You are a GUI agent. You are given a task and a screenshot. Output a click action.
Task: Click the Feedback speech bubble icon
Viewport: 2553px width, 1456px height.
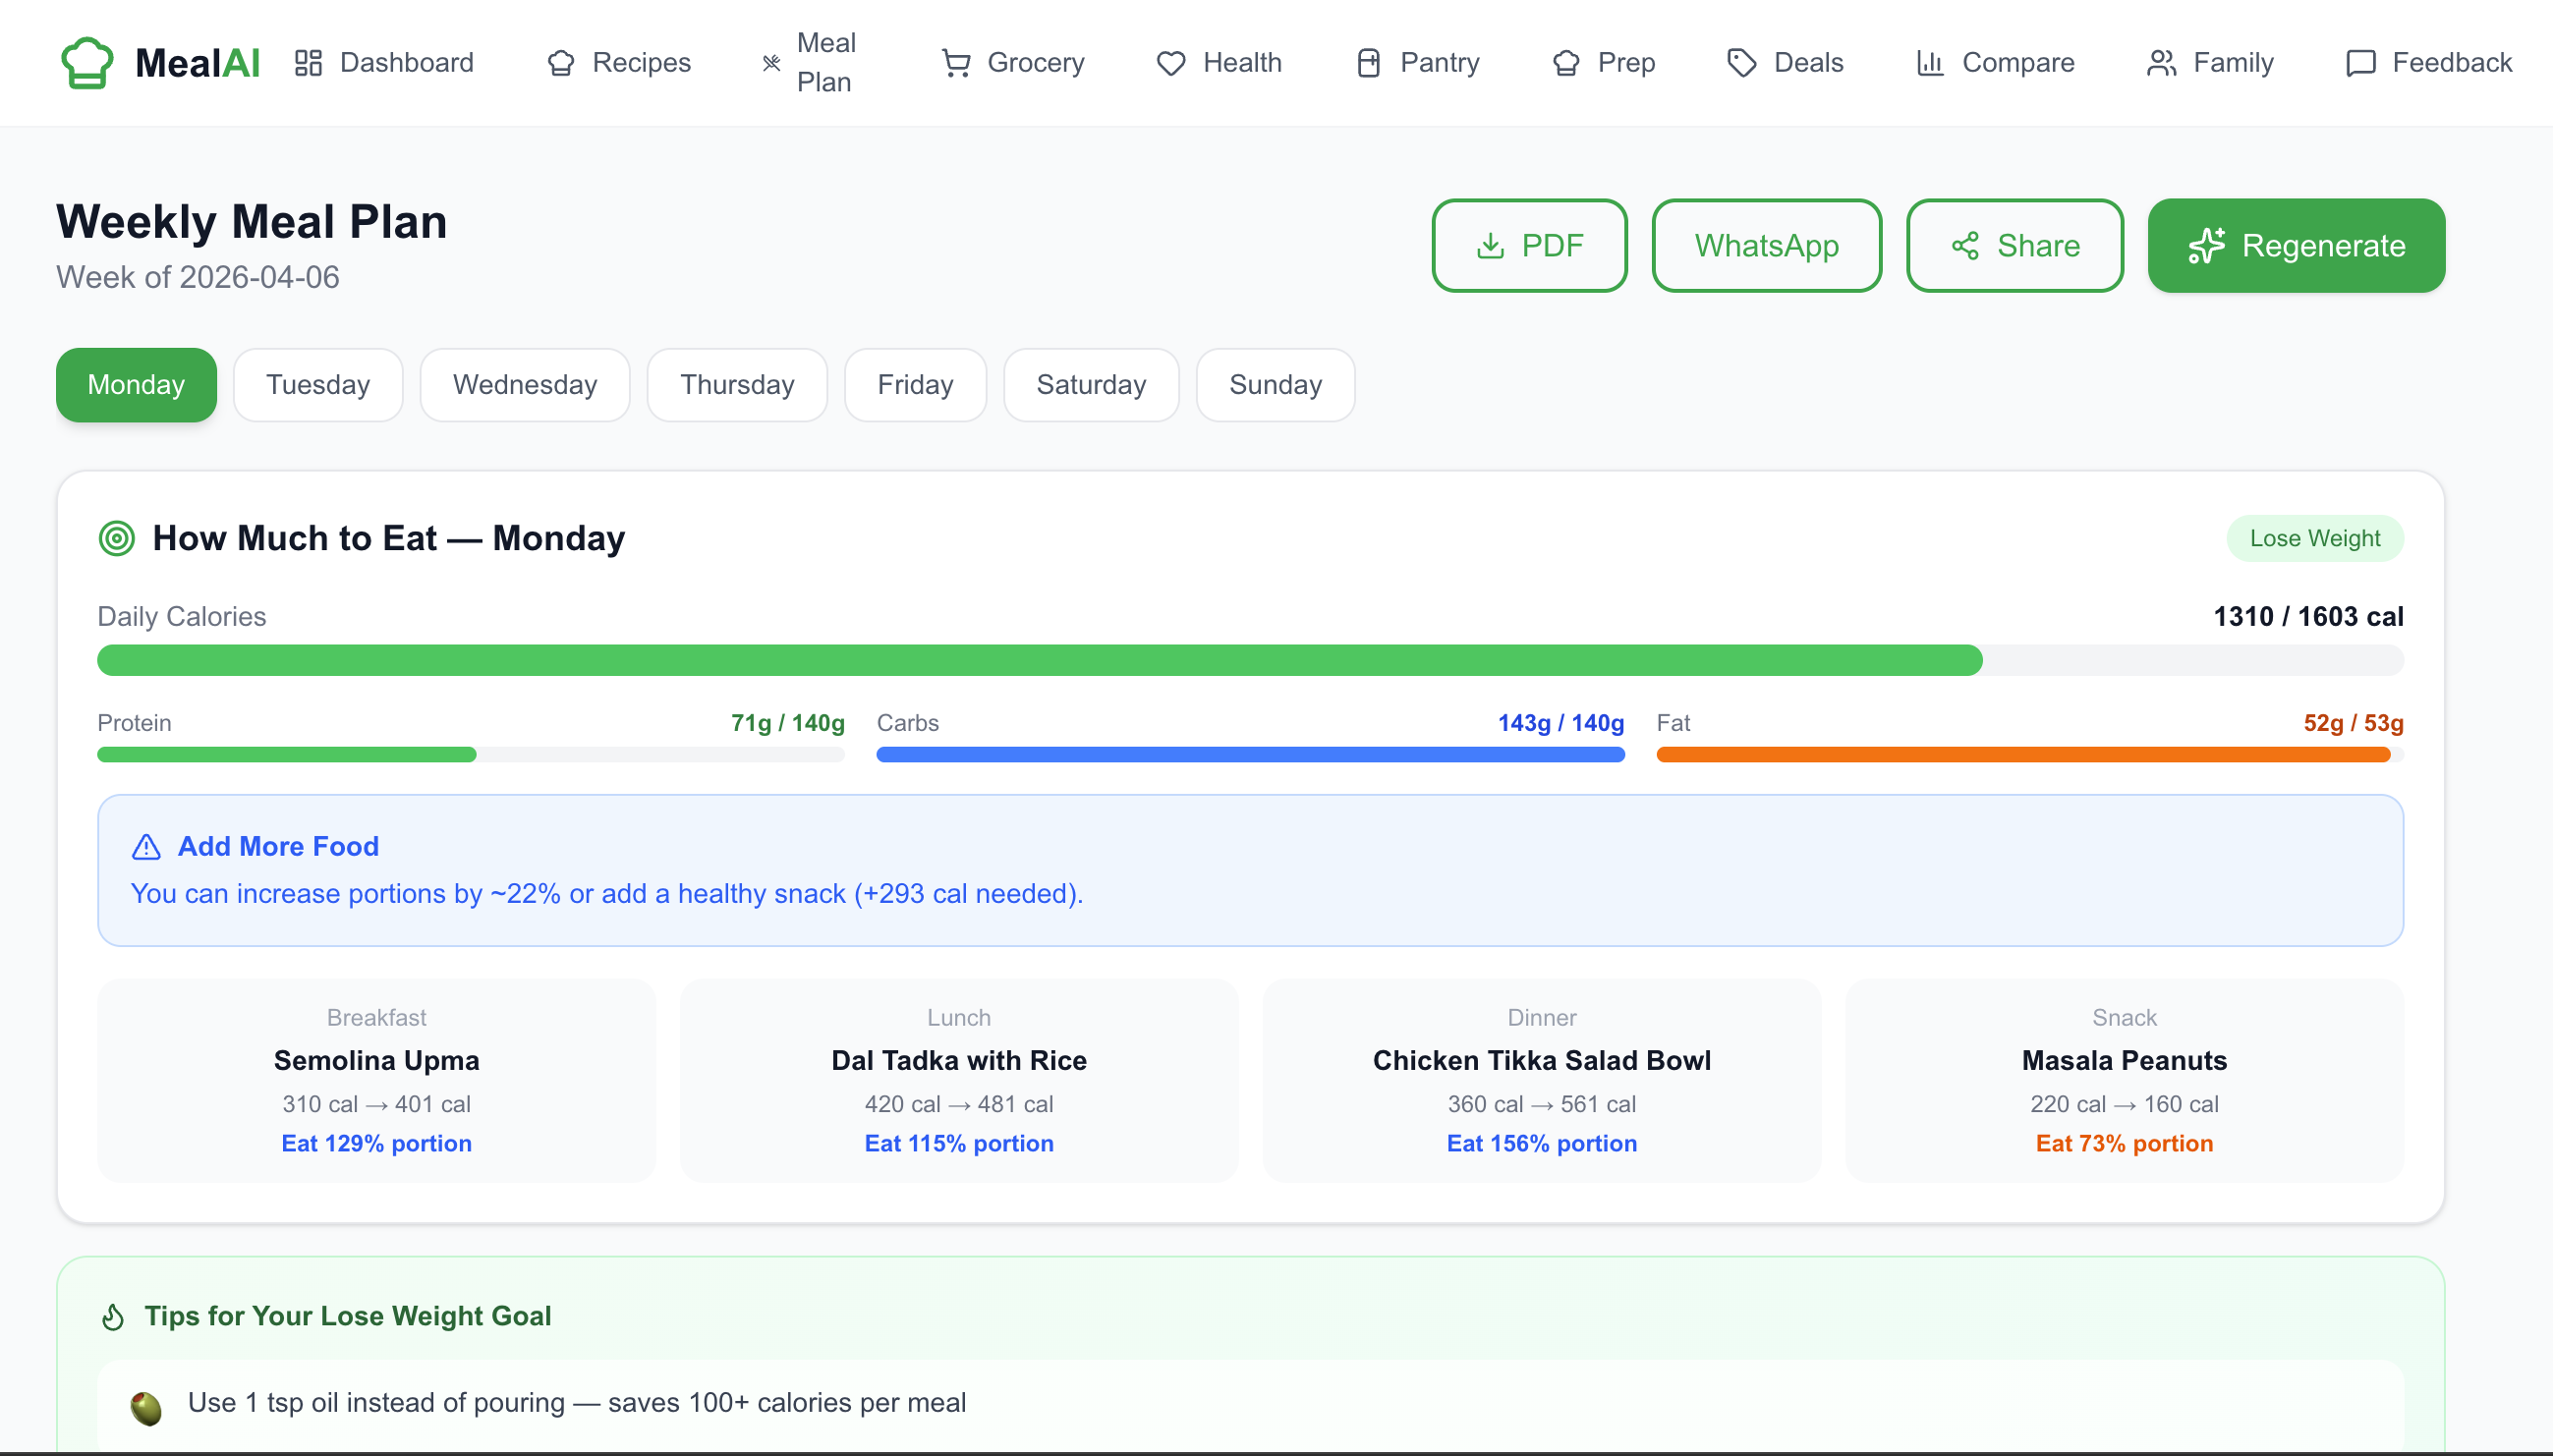pyautogui.click(x=2360, y=63)
